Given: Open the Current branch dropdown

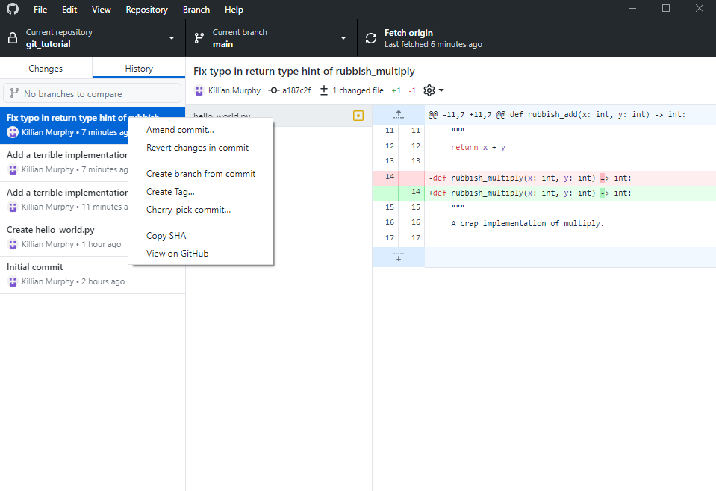Looking at the screenshot, I should (x=271, y=38).
